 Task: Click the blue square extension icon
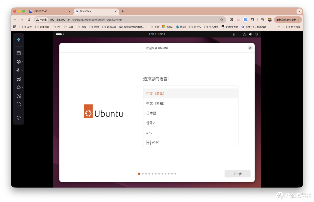pos(245,20)
